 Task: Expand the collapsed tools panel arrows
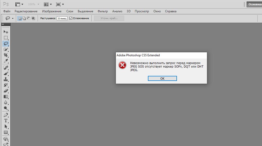(x=3, y=24)
